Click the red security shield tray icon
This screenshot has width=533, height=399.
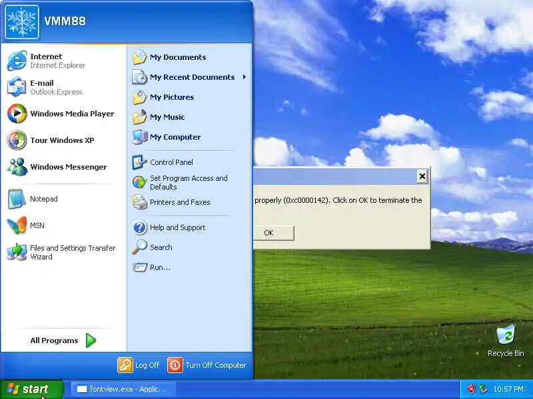471,389
